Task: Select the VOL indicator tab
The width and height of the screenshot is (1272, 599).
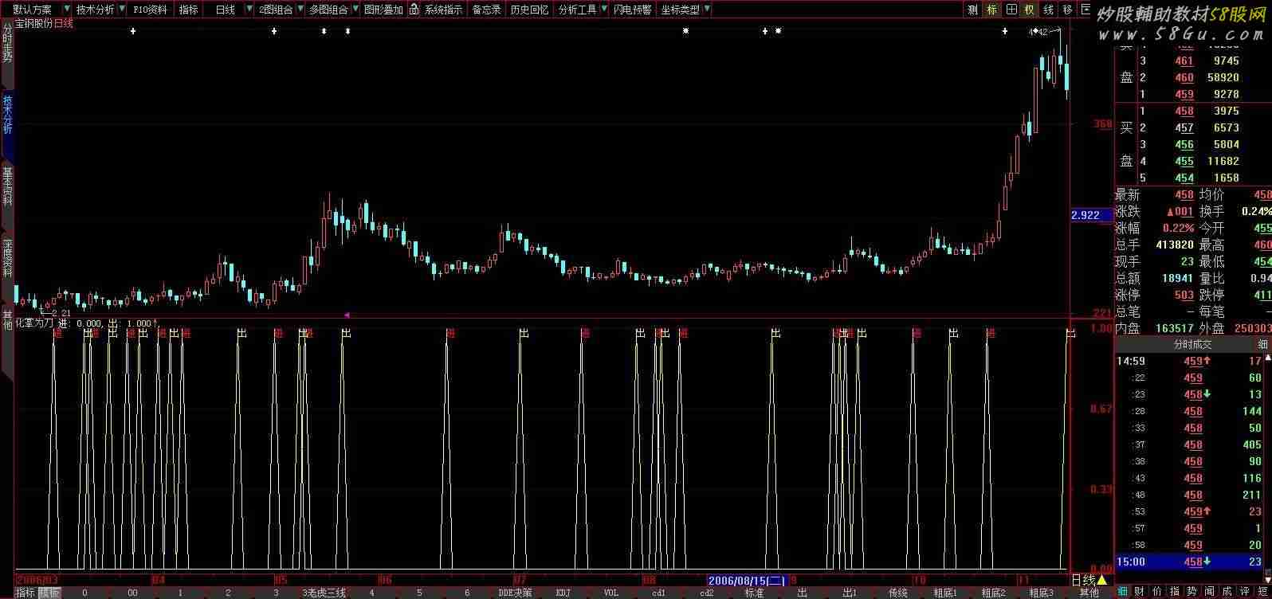Action: (610, 593)
